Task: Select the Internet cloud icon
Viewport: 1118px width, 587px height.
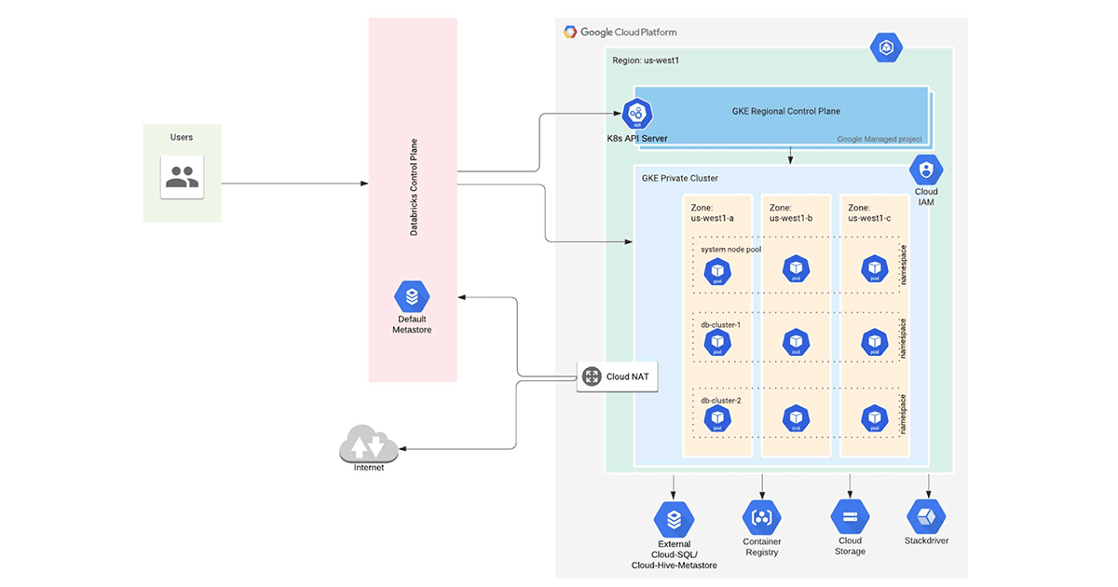Action: tap(369, 443)
